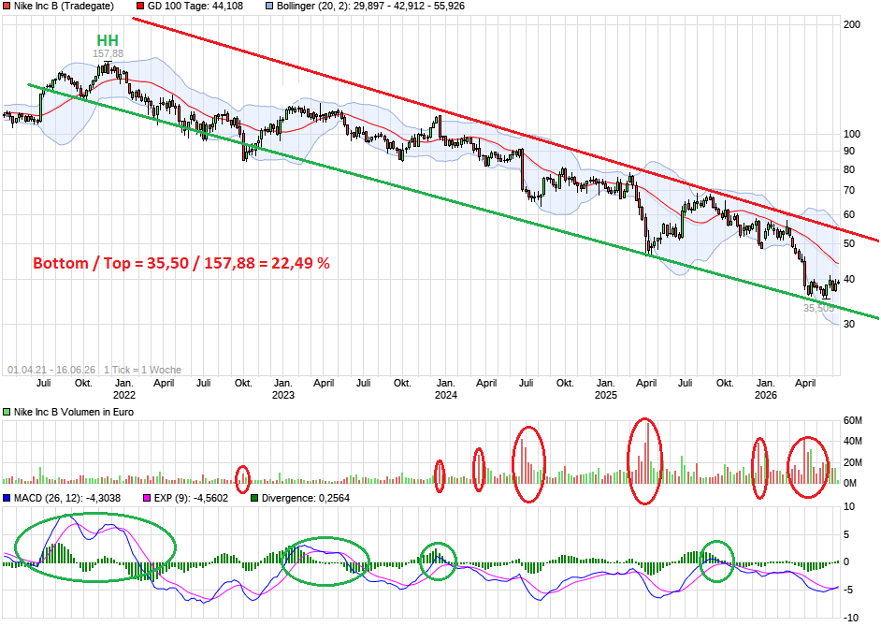The height and width of the screenshot is (627, 881).
Task: Click the red Nike Inc B legend swatch
Action: pyautogui.click(x=7, y=7)
